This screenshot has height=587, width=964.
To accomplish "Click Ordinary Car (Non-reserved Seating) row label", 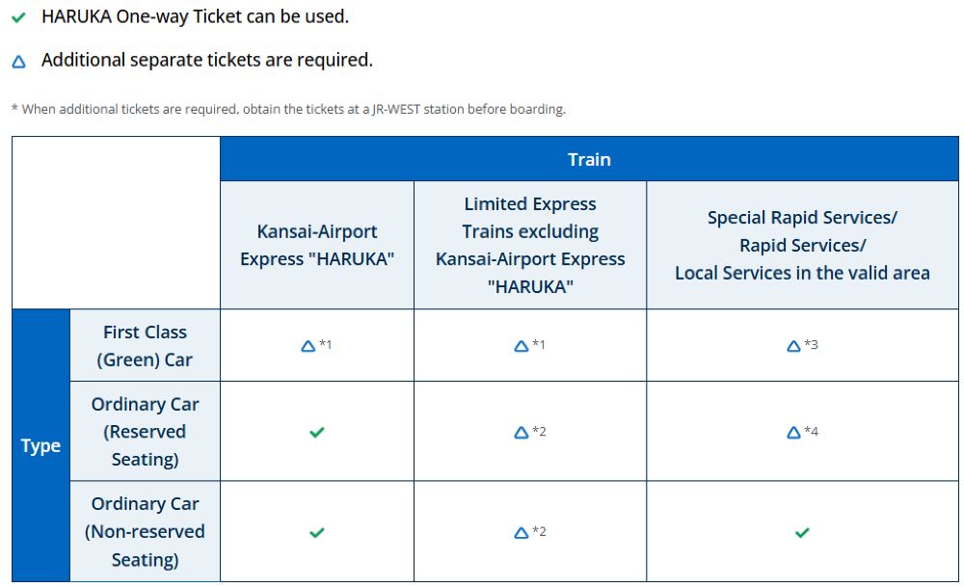I will pyautogui.click(x=145, y=531).
